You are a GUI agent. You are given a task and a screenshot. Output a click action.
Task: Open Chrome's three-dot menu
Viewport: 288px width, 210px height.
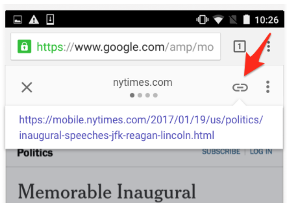(269, 46)
